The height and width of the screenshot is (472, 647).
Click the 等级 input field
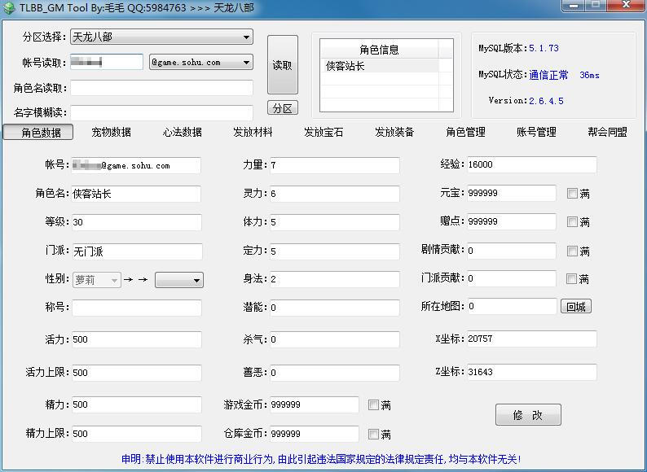(x=136, y=223)
